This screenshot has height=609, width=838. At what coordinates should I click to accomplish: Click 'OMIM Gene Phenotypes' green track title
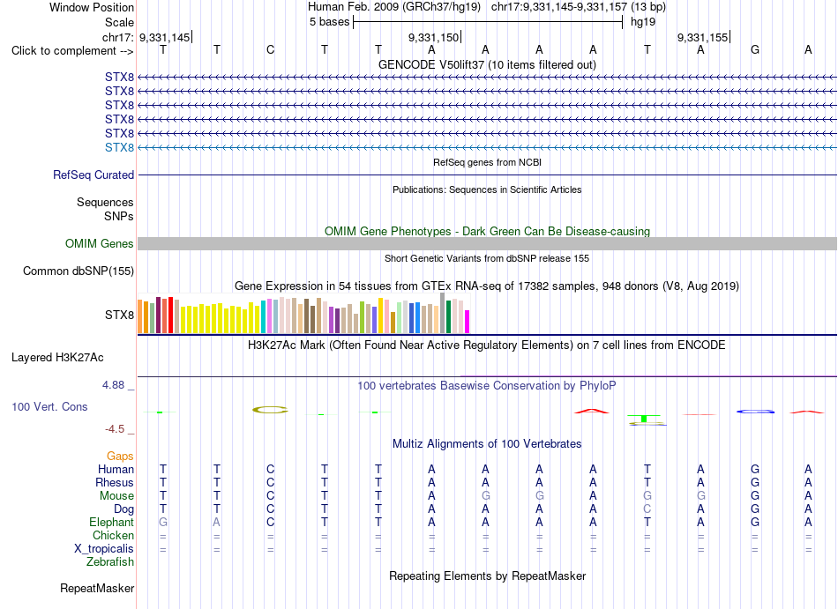tap(487, 231)
